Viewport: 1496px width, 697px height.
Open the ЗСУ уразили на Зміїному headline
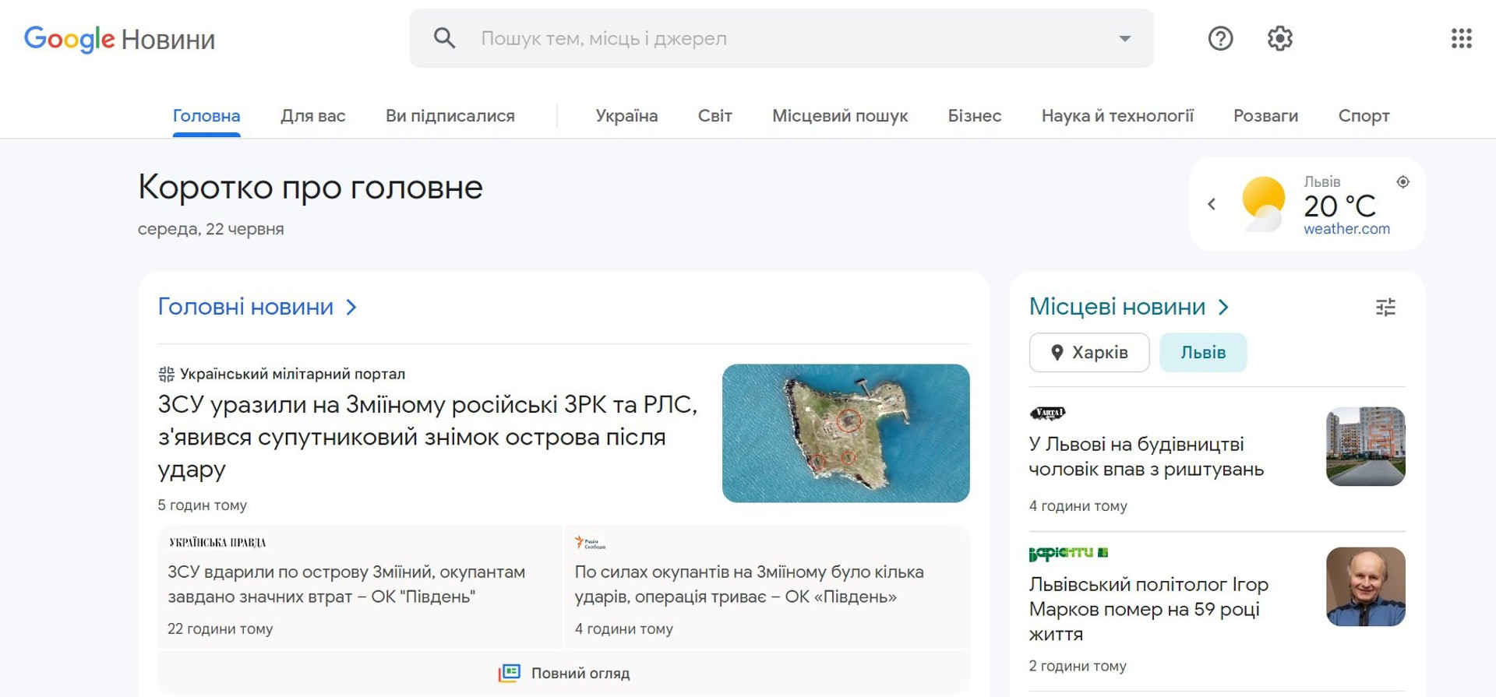point(429,437)
